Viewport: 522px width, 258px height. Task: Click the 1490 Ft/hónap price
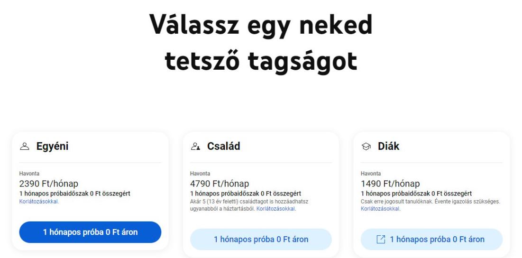click(390, 184)
